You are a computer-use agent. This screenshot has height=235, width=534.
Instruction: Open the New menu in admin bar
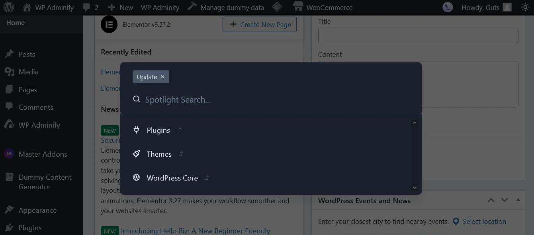[x=121, y=7]
